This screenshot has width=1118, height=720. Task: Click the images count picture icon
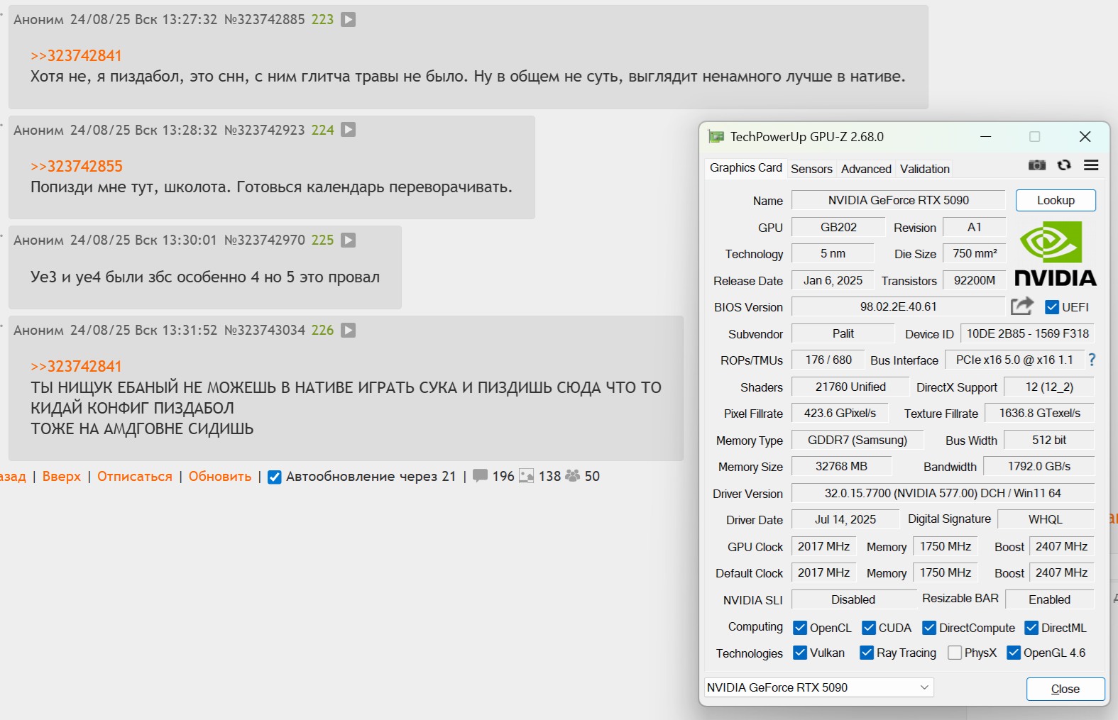click(x=527, y=476)
